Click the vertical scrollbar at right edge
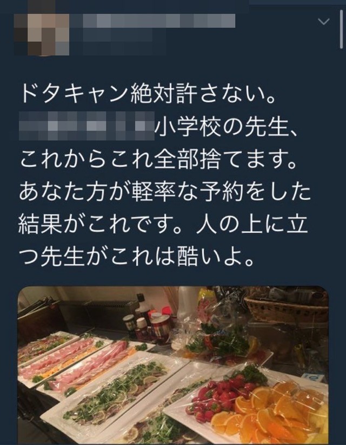This screenshot has height=445, width=346. [x=342, y=30]
